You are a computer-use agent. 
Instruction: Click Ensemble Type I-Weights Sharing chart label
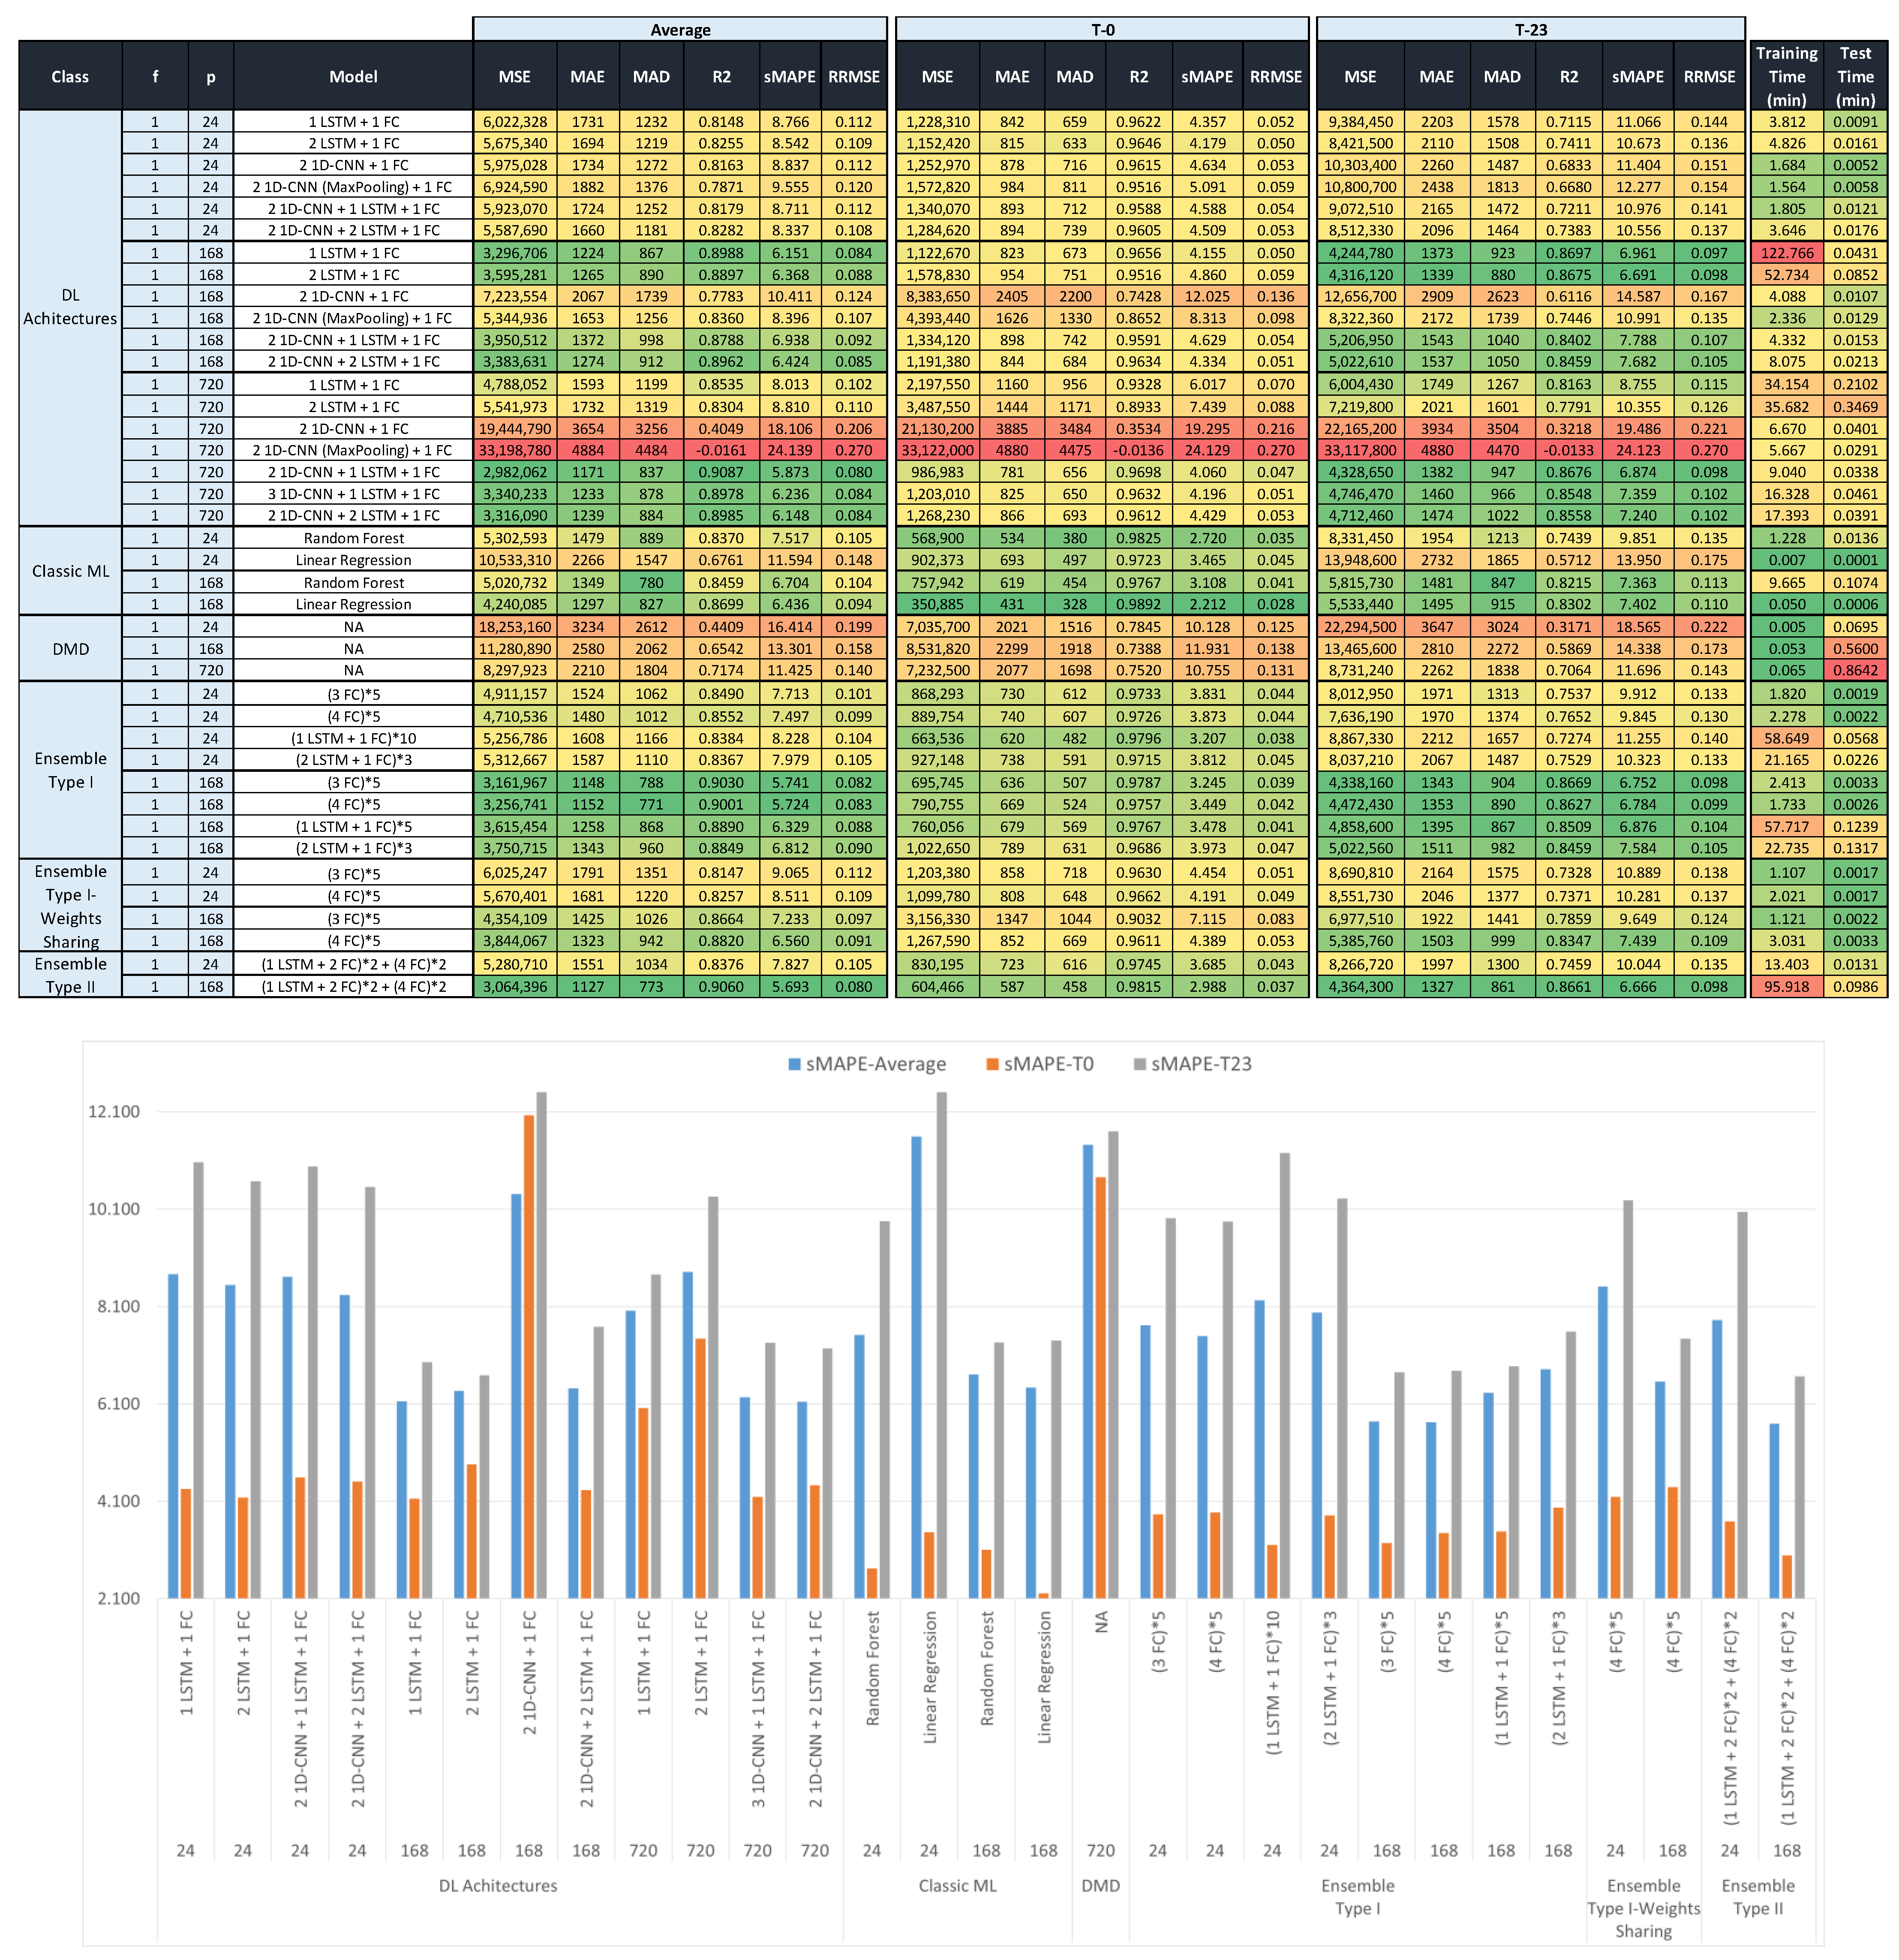pos(1643,1908)
